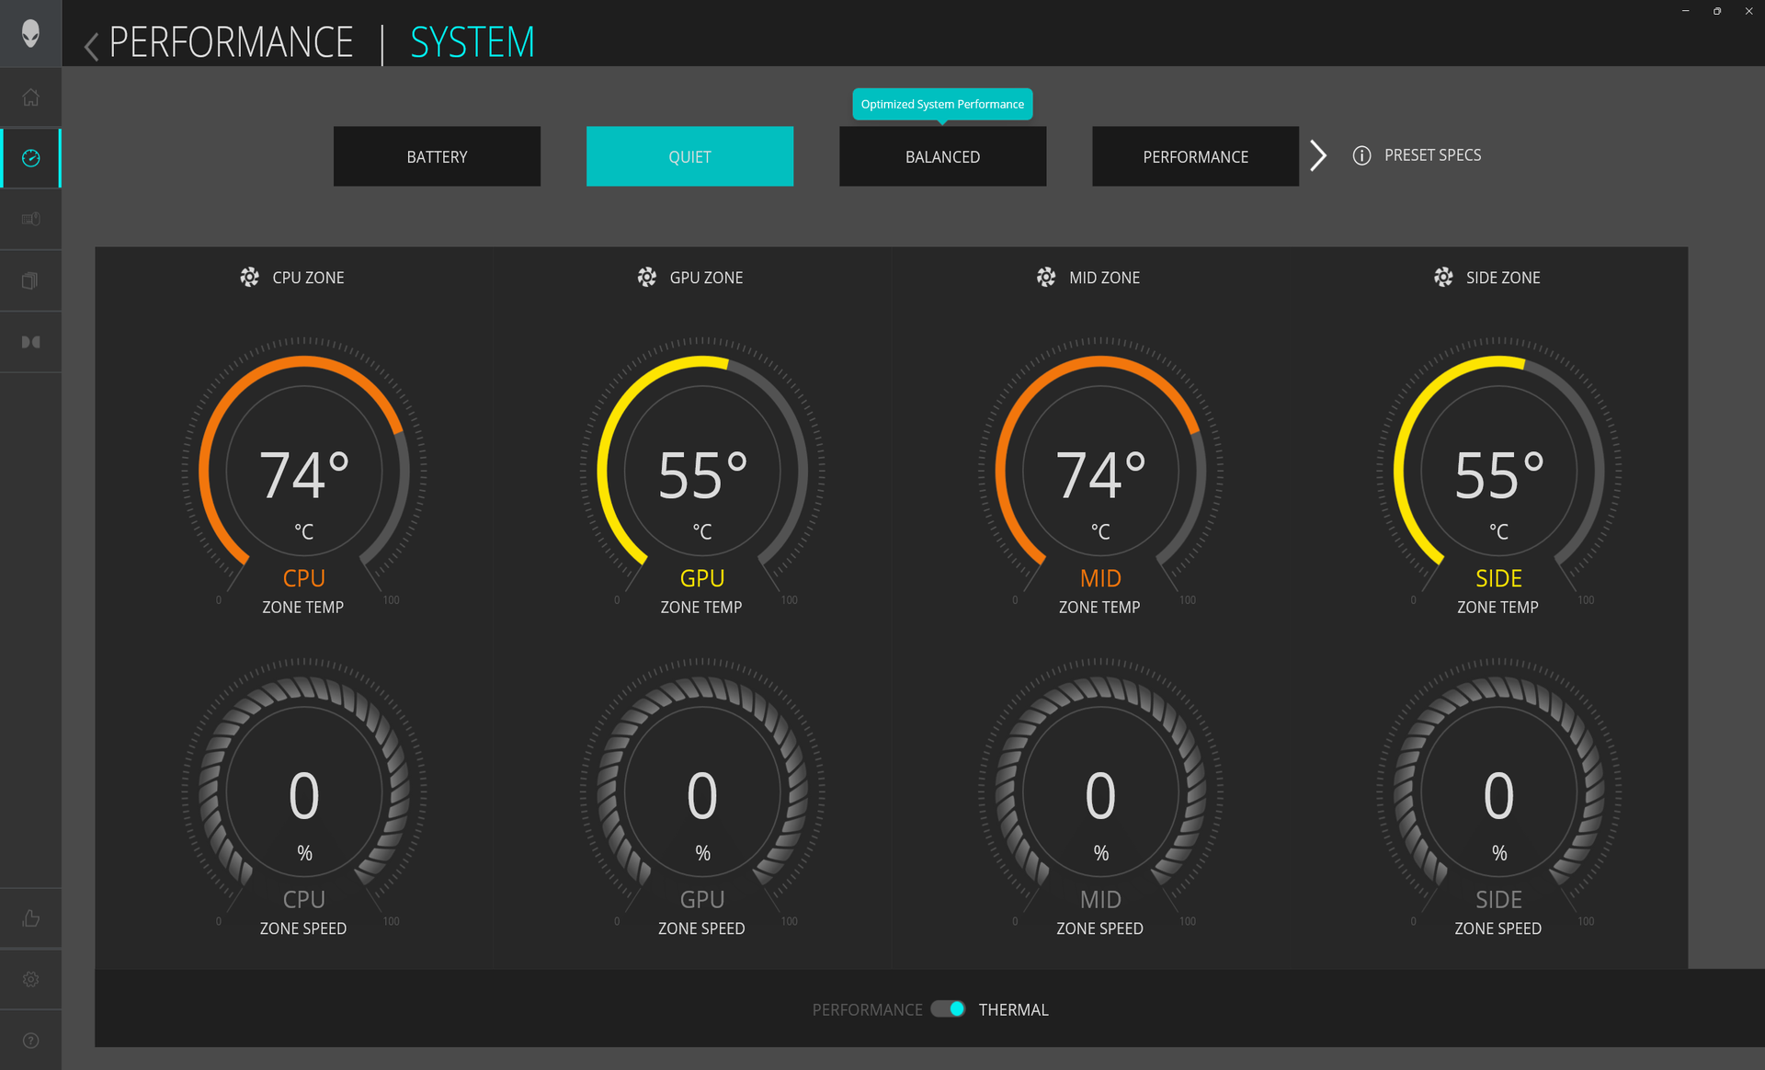Click the CPU ZONE fan icon
This screenshot has height=1070, width=1765.
[x=249, y=277]
